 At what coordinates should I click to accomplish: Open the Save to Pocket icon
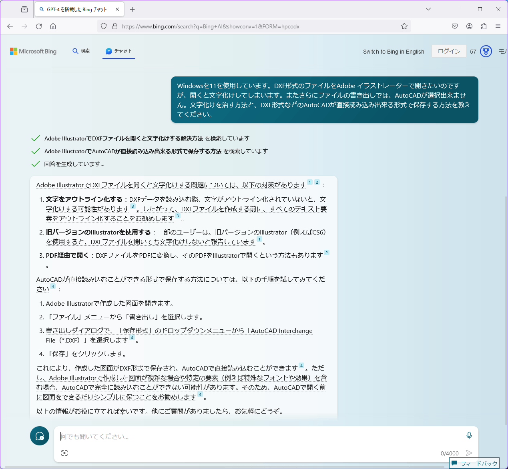click(x=455, y=26)
